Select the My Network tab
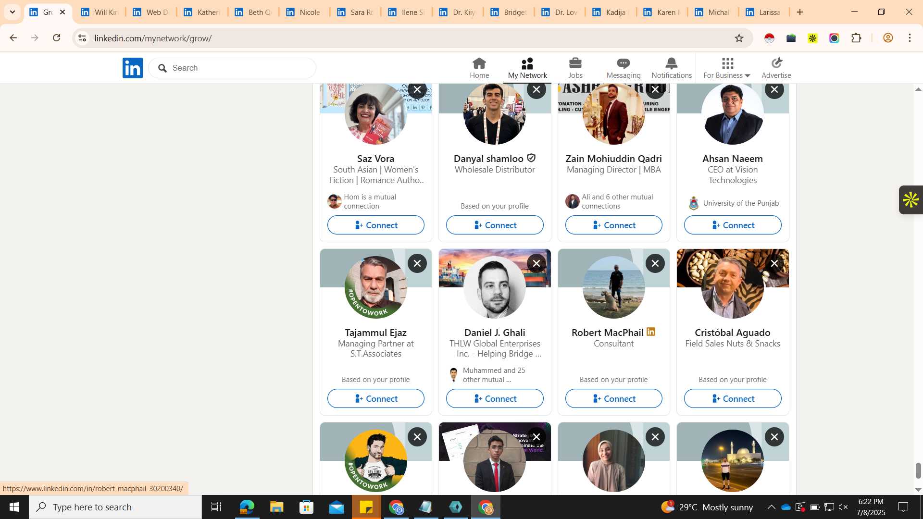The image size is (923, 519). (x=527, y=68)
